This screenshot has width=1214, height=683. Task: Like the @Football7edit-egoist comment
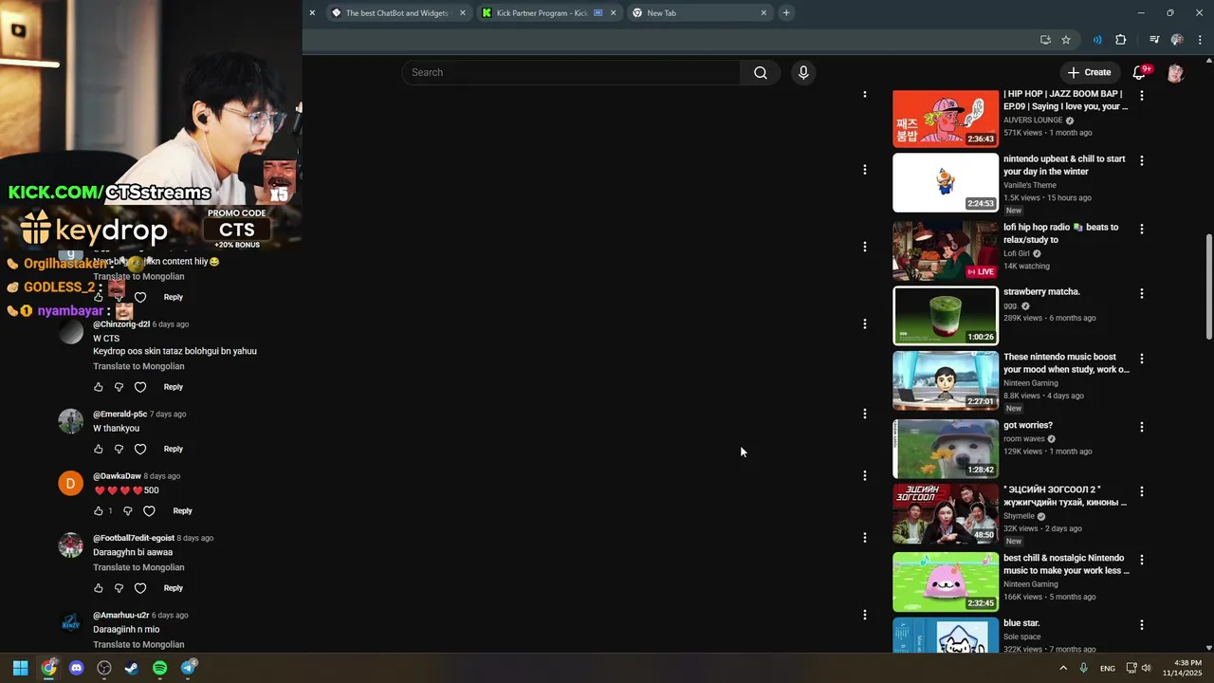pyautogui.click(x=99, y=588)
